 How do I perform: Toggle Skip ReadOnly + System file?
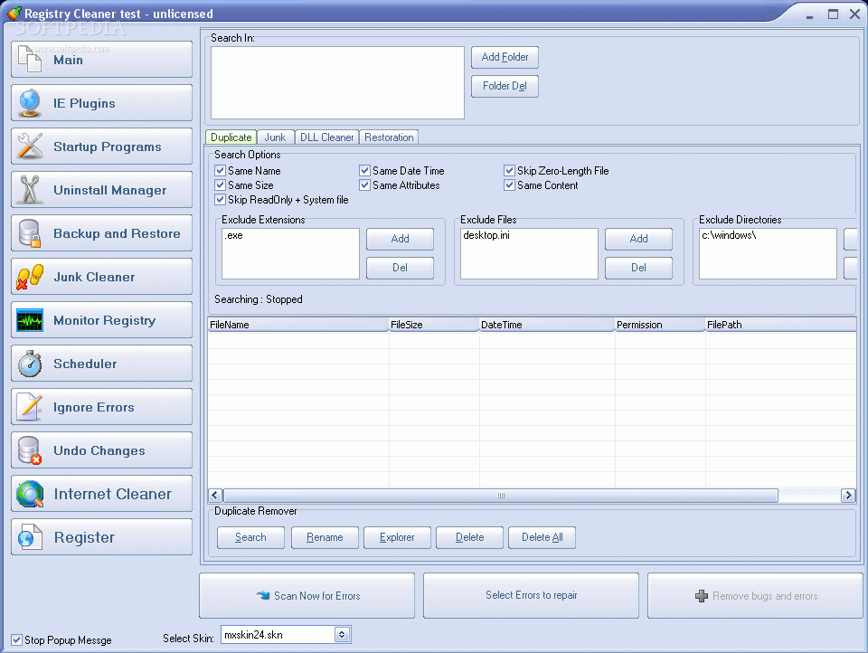(x=221, y=199)
